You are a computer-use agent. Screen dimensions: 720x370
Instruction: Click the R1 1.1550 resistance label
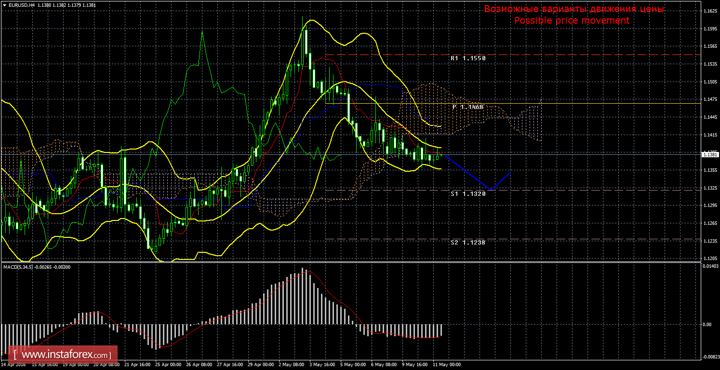(x=468, y=58)
